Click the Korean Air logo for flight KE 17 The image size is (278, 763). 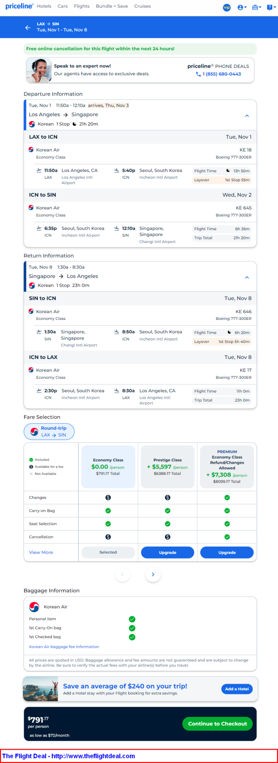[31, 370]
